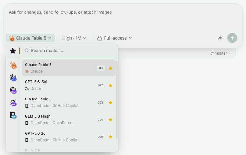Toggle favorite star on ⌘3 Claude Fable 5
Image resolution: width=246 pixels, height=155 pixels.
click(111, 103)
